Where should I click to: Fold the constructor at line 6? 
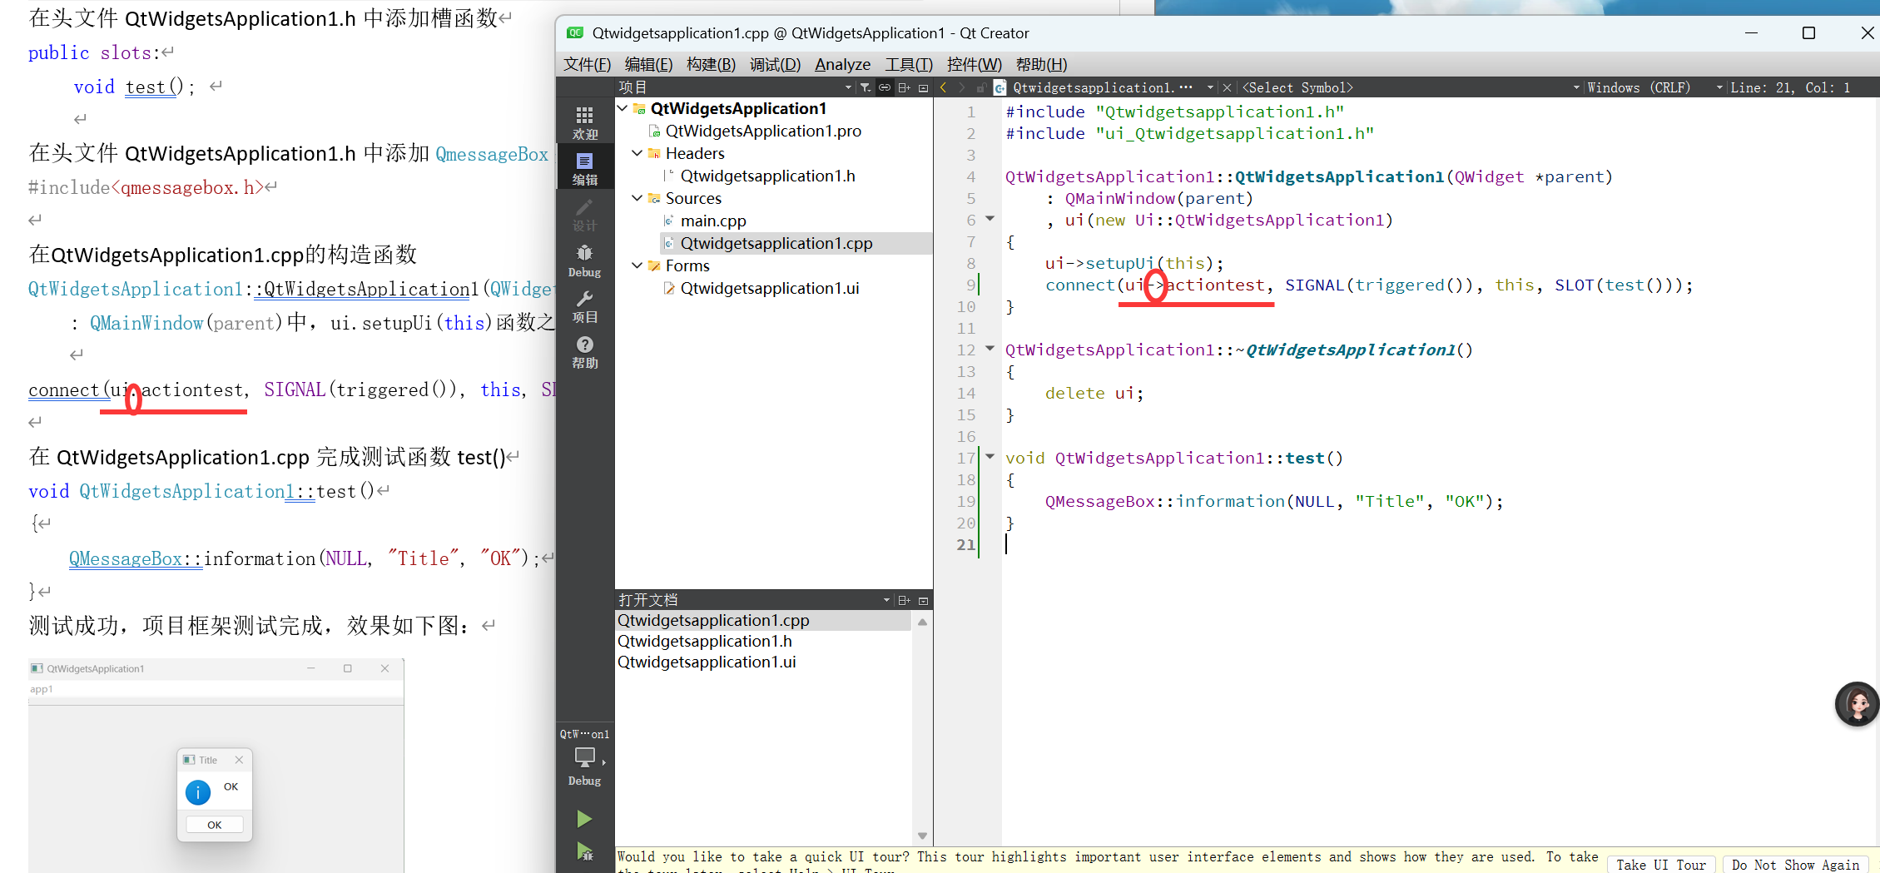coord(990,219)
